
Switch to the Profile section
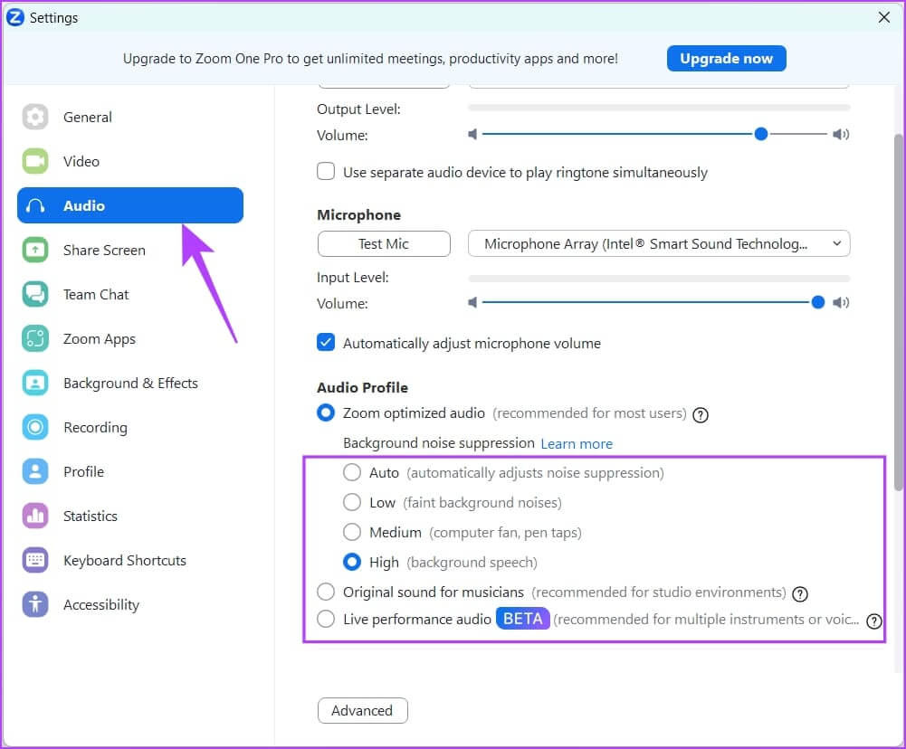coord(130,472)
